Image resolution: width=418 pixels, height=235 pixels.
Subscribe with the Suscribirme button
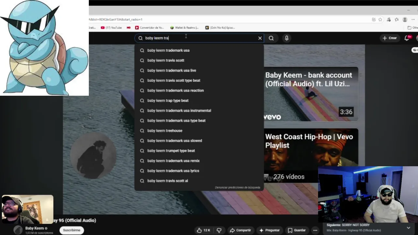click(72, 230)
